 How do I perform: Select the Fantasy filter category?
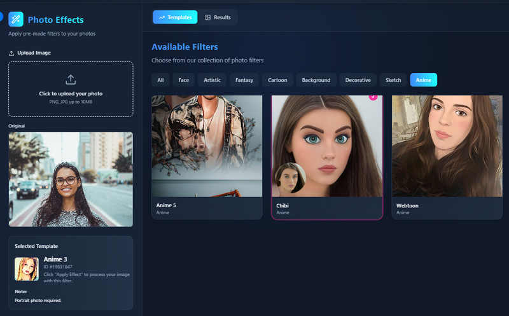[244, 80]
